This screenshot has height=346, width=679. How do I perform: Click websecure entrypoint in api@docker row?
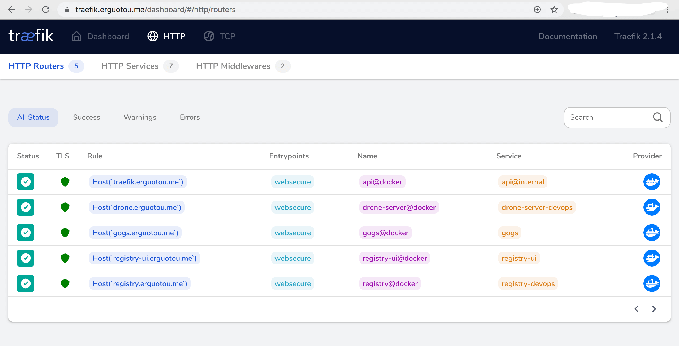coord(293,182)
